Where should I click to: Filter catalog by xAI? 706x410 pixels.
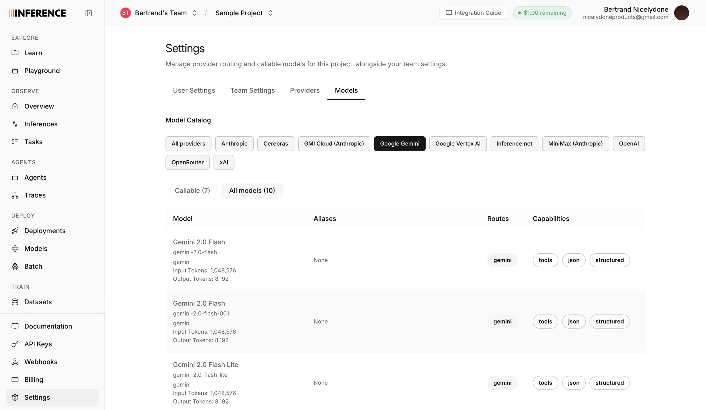click(224, 162)
